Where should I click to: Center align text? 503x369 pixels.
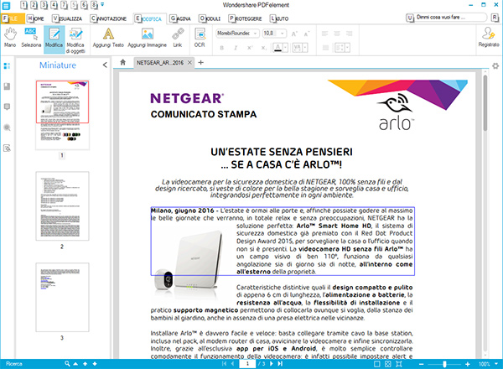(x=337, y=34)
